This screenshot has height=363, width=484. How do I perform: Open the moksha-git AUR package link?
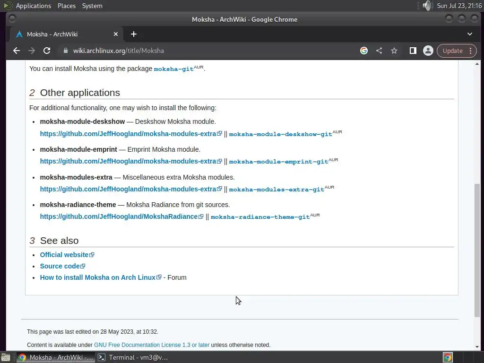(173, 69)
